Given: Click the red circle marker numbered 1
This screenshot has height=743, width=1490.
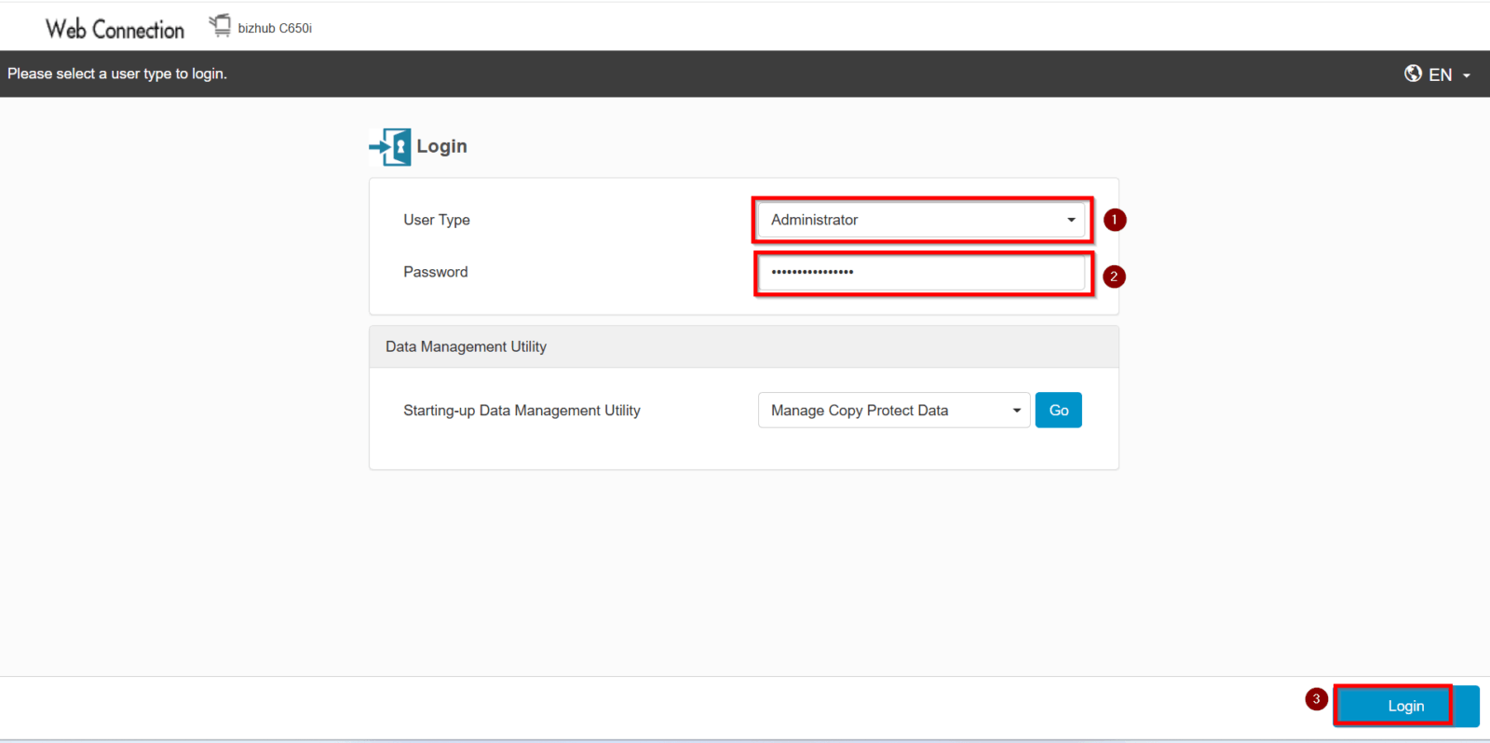Looking at the screenshot, I should click(1115, 220).
